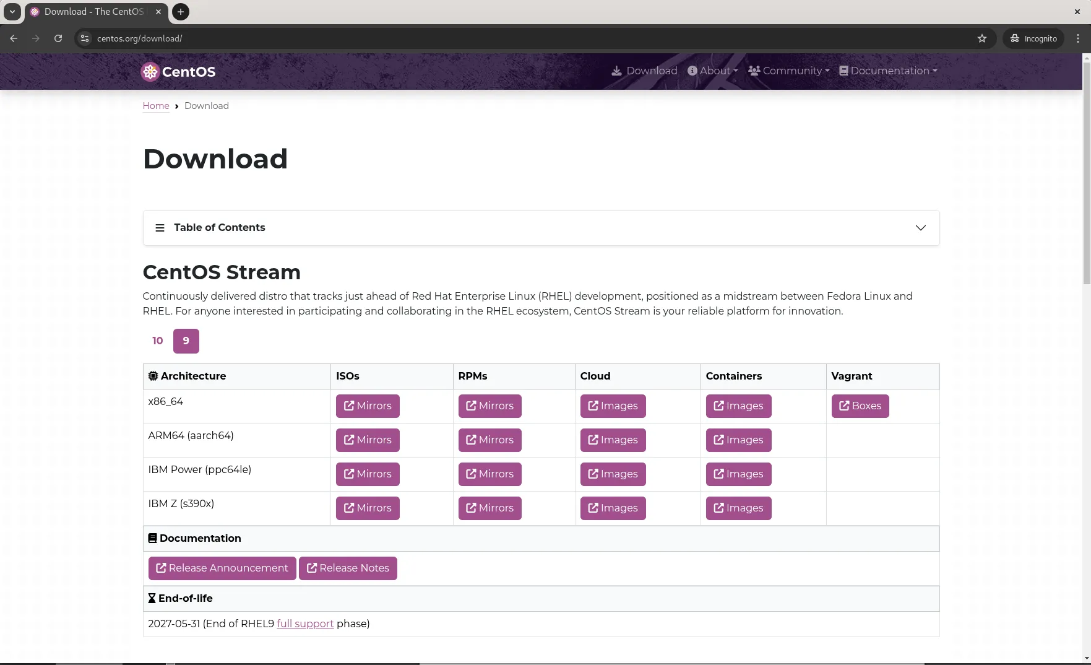Open Chrome three-dot menu

[1078, 38]
